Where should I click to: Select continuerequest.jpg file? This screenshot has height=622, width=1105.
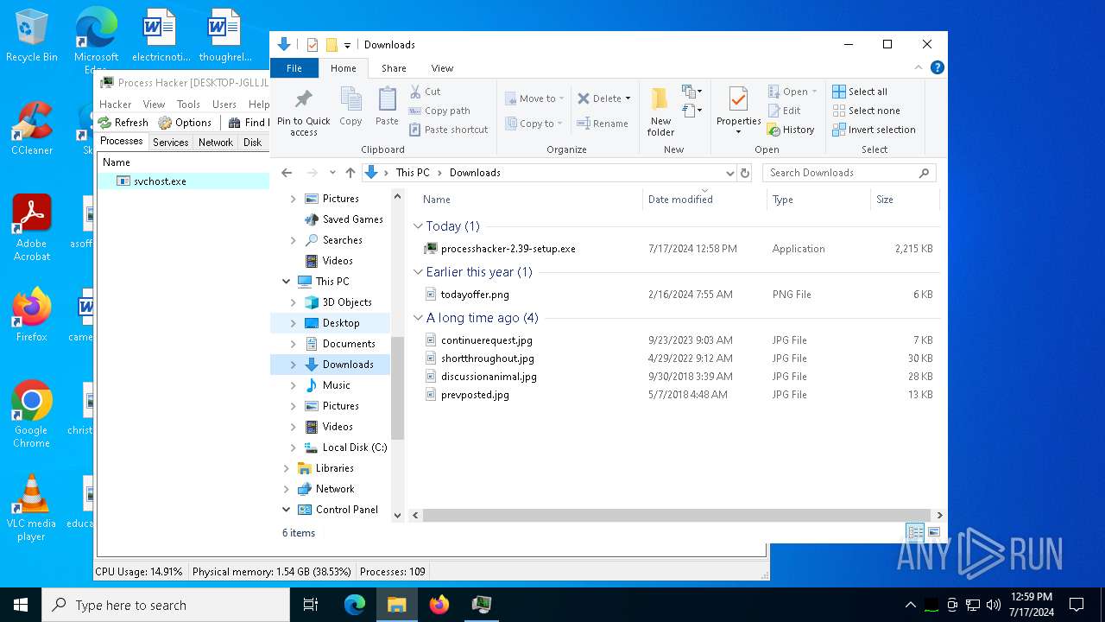486,340
